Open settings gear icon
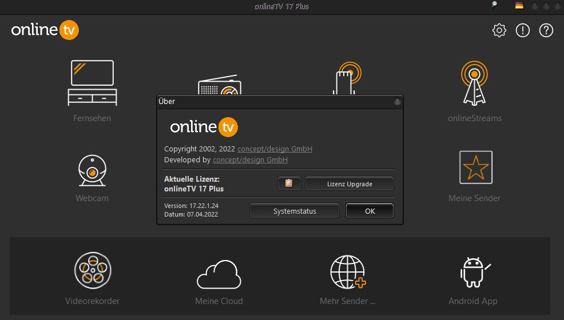Image resolution: width=564 pixels, height=320 pixels. (x=499, y=30)
